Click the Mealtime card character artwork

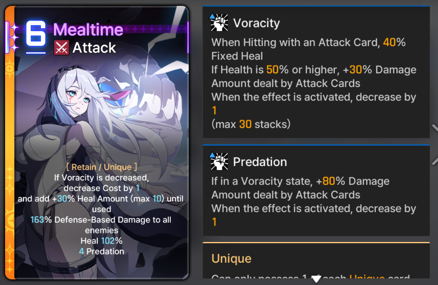[101, 112]
